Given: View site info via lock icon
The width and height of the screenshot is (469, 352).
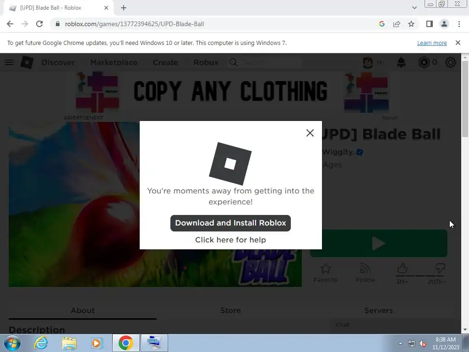Looking at the screenshot, I should click(58, 24).
